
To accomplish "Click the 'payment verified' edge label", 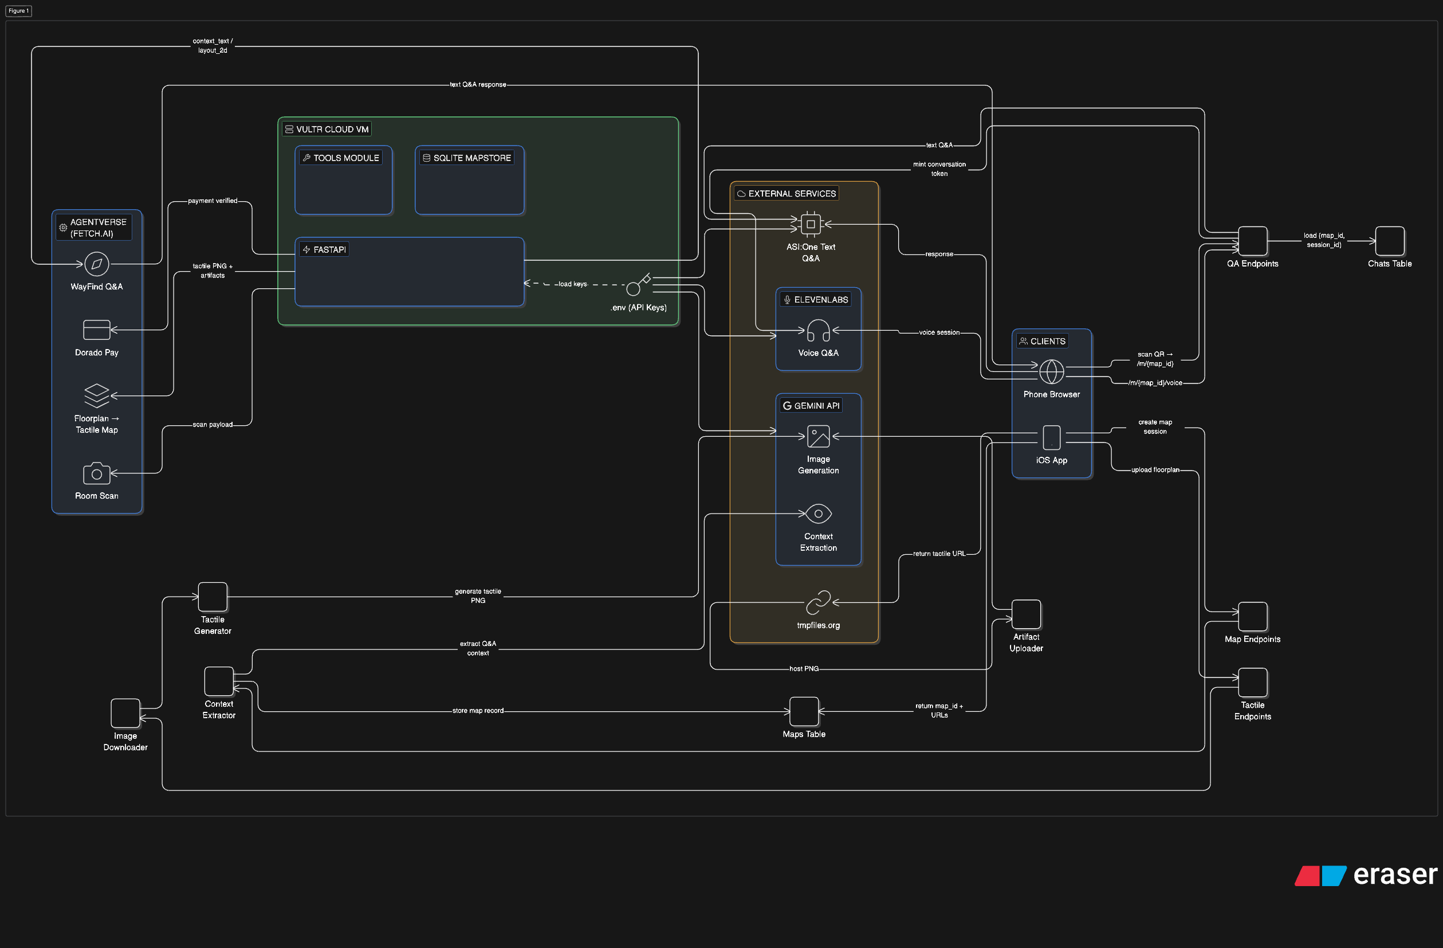I will coord(213,201).
